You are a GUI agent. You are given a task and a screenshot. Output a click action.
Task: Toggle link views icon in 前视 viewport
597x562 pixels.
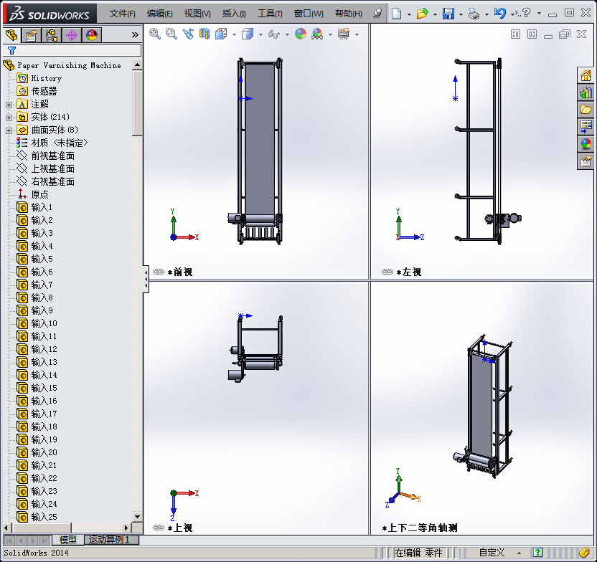tap(159, 272)
